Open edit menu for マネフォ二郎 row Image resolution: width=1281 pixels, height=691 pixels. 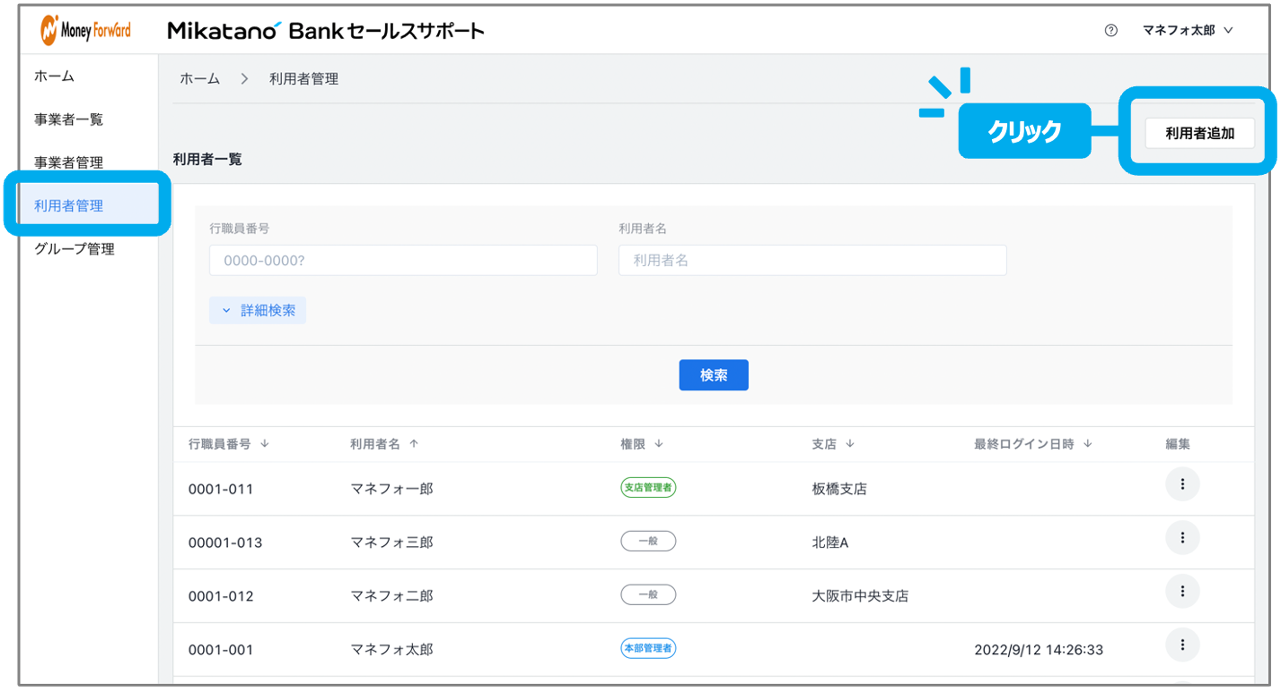point(1182,592)
